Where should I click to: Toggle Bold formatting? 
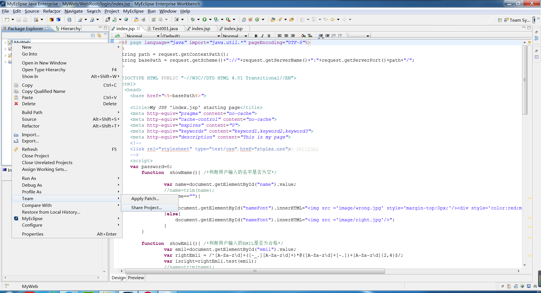click(x=256, y=36)
